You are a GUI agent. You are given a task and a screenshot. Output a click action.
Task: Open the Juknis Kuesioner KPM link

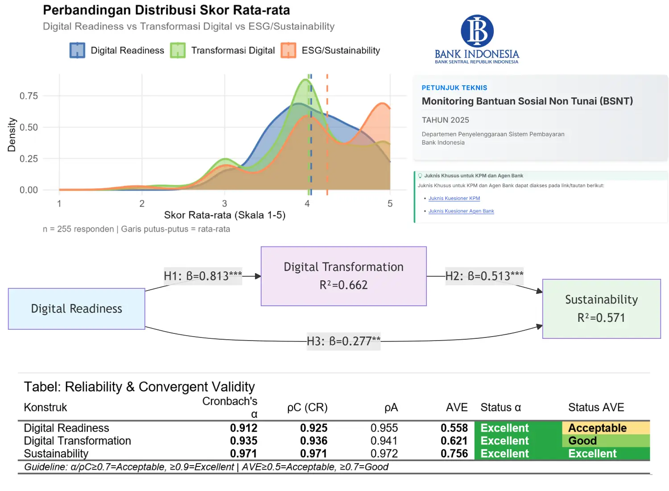coord(454,198)
